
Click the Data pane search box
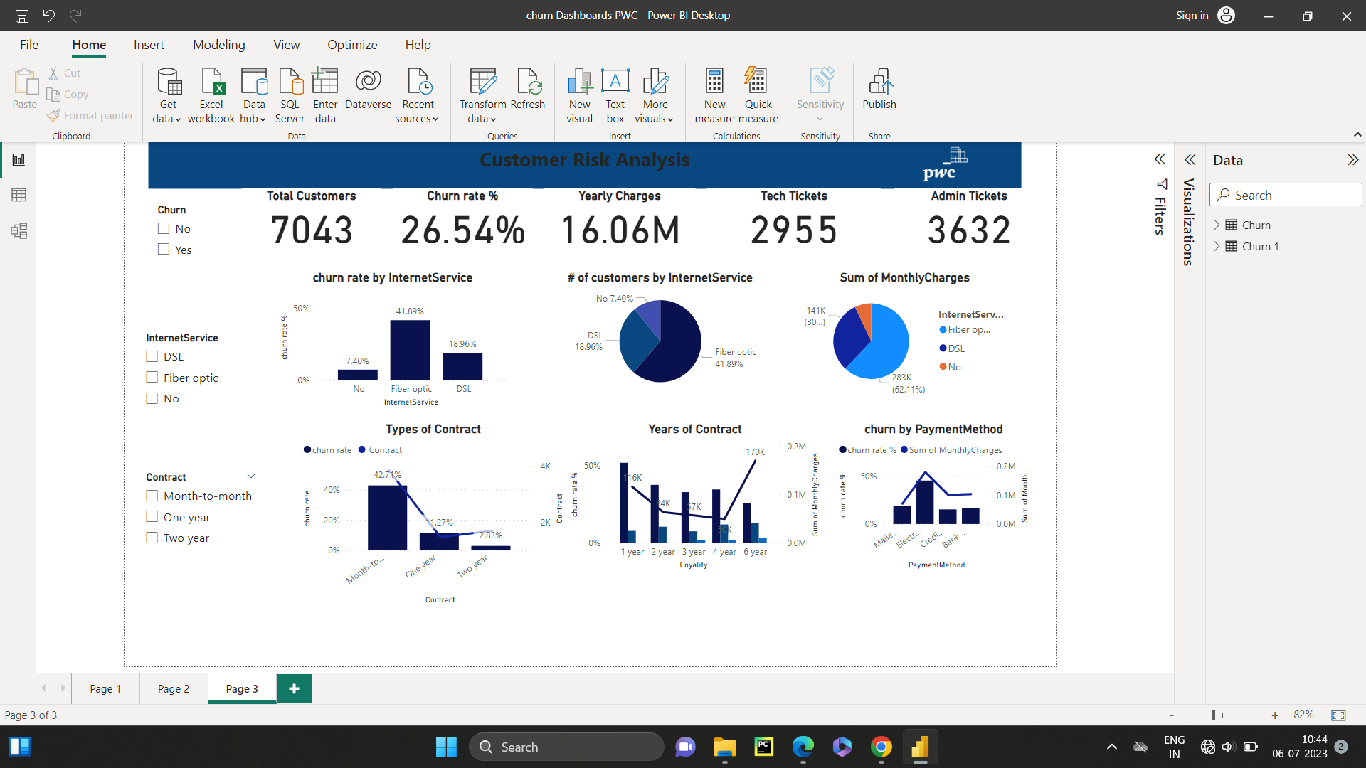tap(1285, 194)
